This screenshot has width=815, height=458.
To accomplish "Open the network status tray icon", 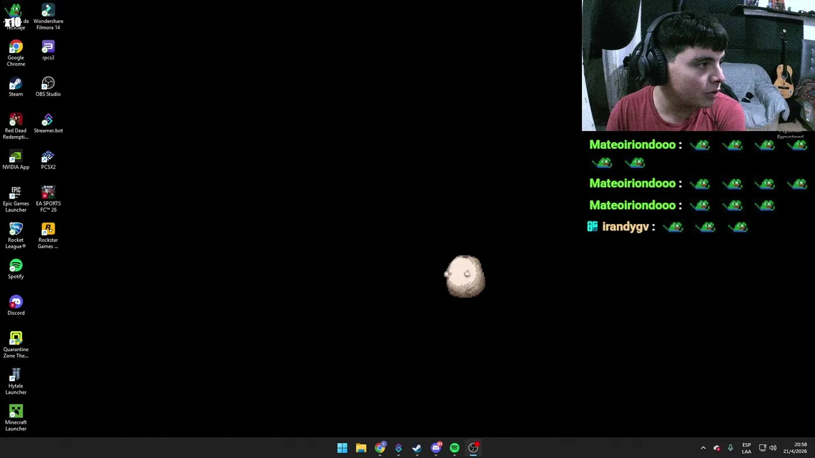I will (x=763, y=448).
